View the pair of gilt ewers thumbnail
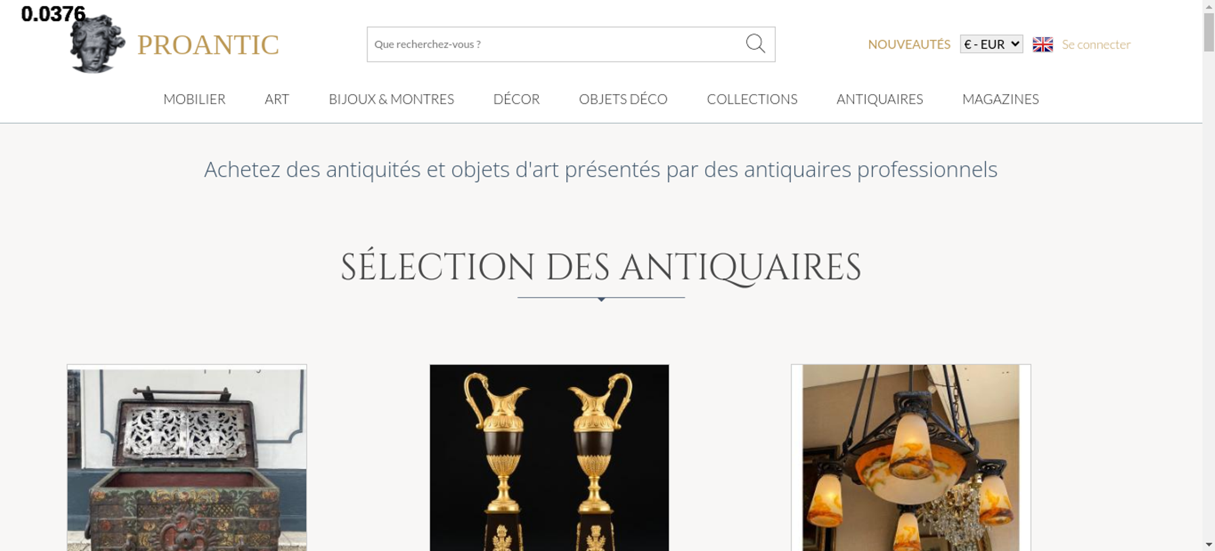The image size is (1215, 551). pyautogui.click(x=549, y=458)
